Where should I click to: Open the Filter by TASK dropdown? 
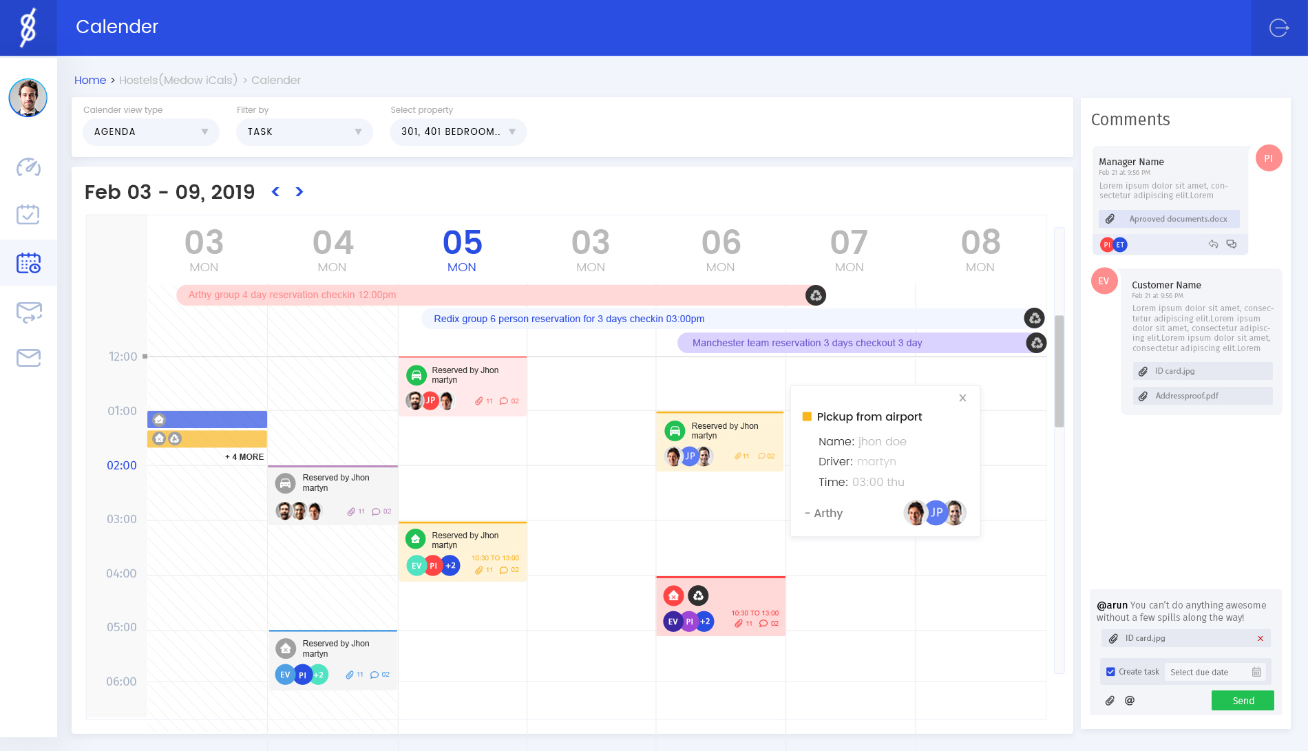(x=304, y=132)
